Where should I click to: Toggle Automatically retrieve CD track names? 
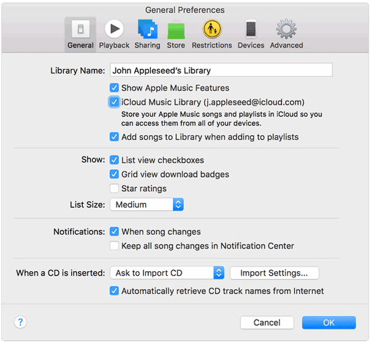point(114,290)
